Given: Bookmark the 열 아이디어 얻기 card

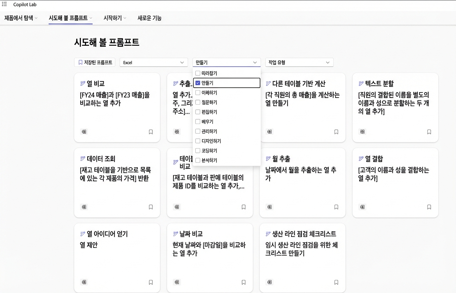Looking at the screenshot, I should (x=151, y=282).
